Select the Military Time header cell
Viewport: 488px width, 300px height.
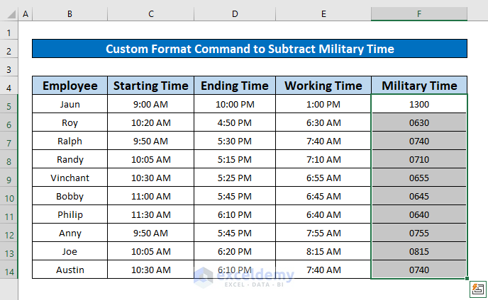point(419,86)
